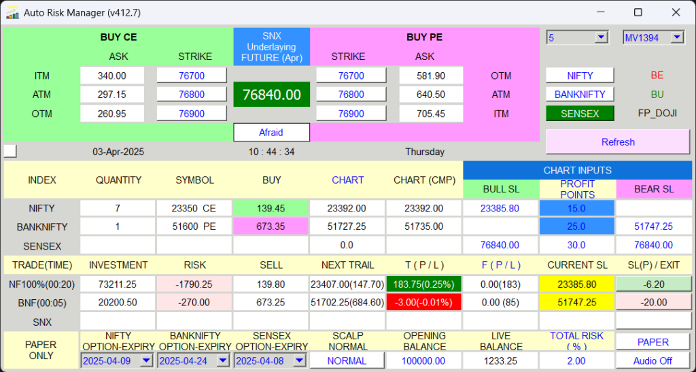Click the NIFTY risk value -1790.25
Viewport: 696px width, 372px height.
tap(194, 284)
